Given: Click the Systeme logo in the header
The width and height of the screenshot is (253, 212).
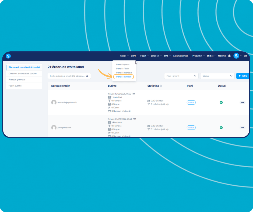Looking at the screenshot, I should 8,56.
